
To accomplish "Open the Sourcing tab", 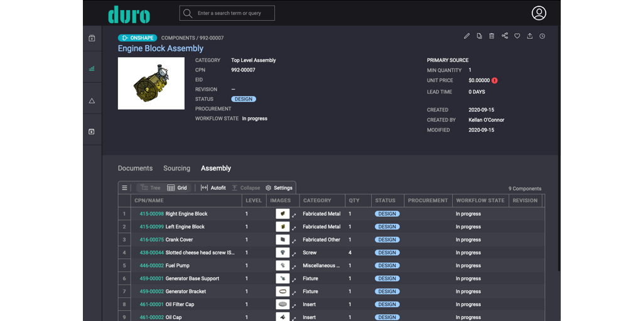I will [176, 168].
